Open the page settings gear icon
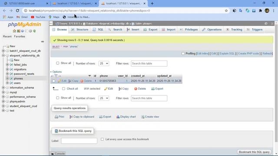The width and height of the screenshot is (278, 156). click(x=266, y=23)
